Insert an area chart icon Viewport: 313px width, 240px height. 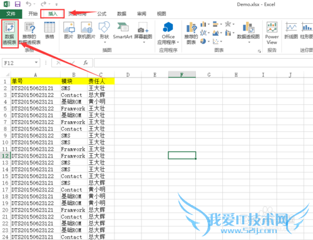(215, 32)
